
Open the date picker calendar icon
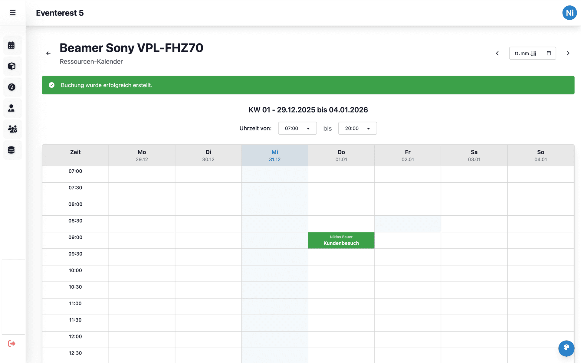pyautogui.click(x=549, y=53)
